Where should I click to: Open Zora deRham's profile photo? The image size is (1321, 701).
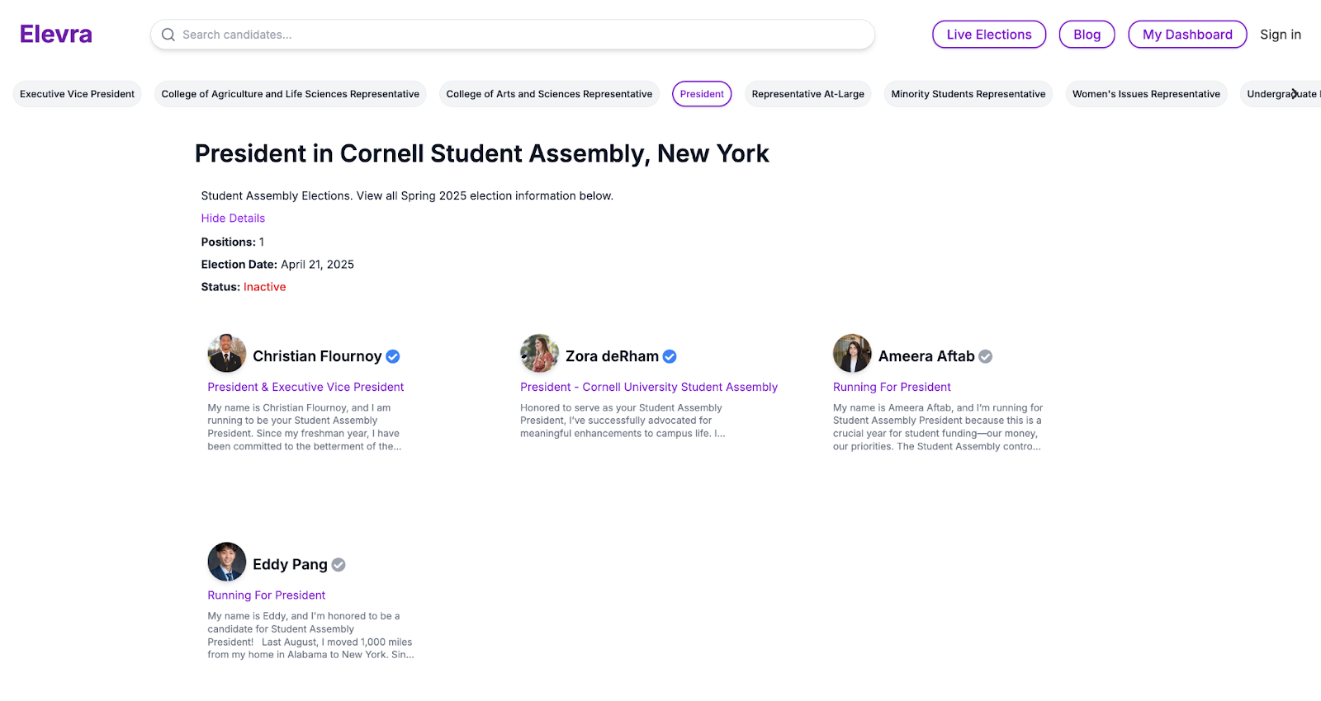tap(540, 354)
